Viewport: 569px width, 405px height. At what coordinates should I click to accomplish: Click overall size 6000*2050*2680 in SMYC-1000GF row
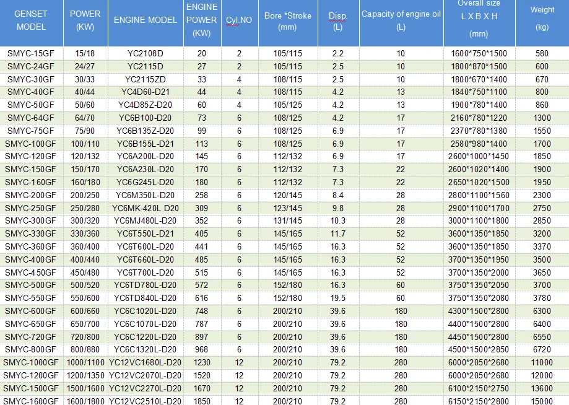pyautogui.click(x=479, y=362)
